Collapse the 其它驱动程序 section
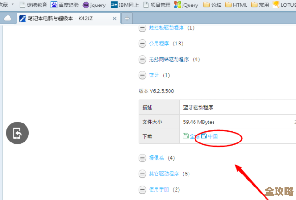The image size is (296, 200). pyautogui.click(x=142, y=174)
